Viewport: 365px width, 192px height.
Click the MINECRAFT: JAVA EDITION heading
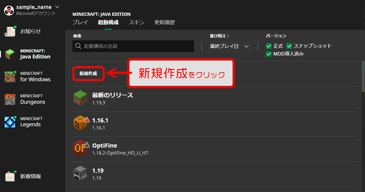tap(101, 14)
